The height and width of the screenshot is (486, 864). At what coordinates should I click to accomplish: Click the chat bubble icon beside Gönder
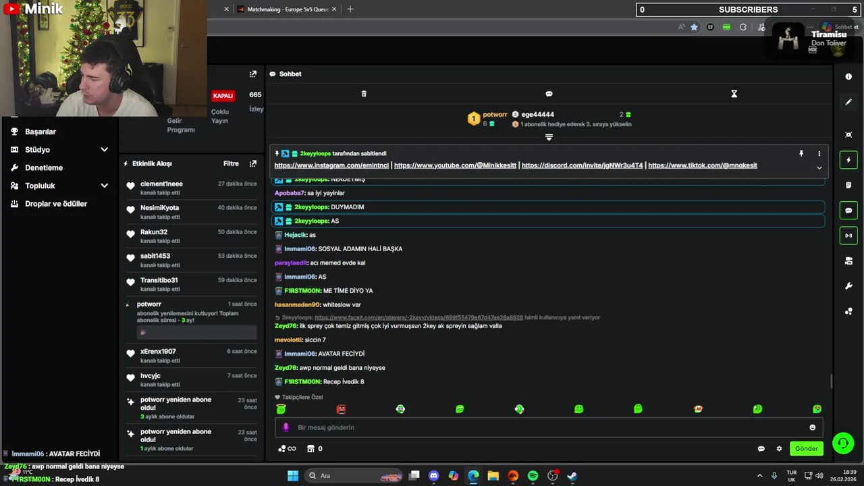pyautogui.click(x=761, y=449)
